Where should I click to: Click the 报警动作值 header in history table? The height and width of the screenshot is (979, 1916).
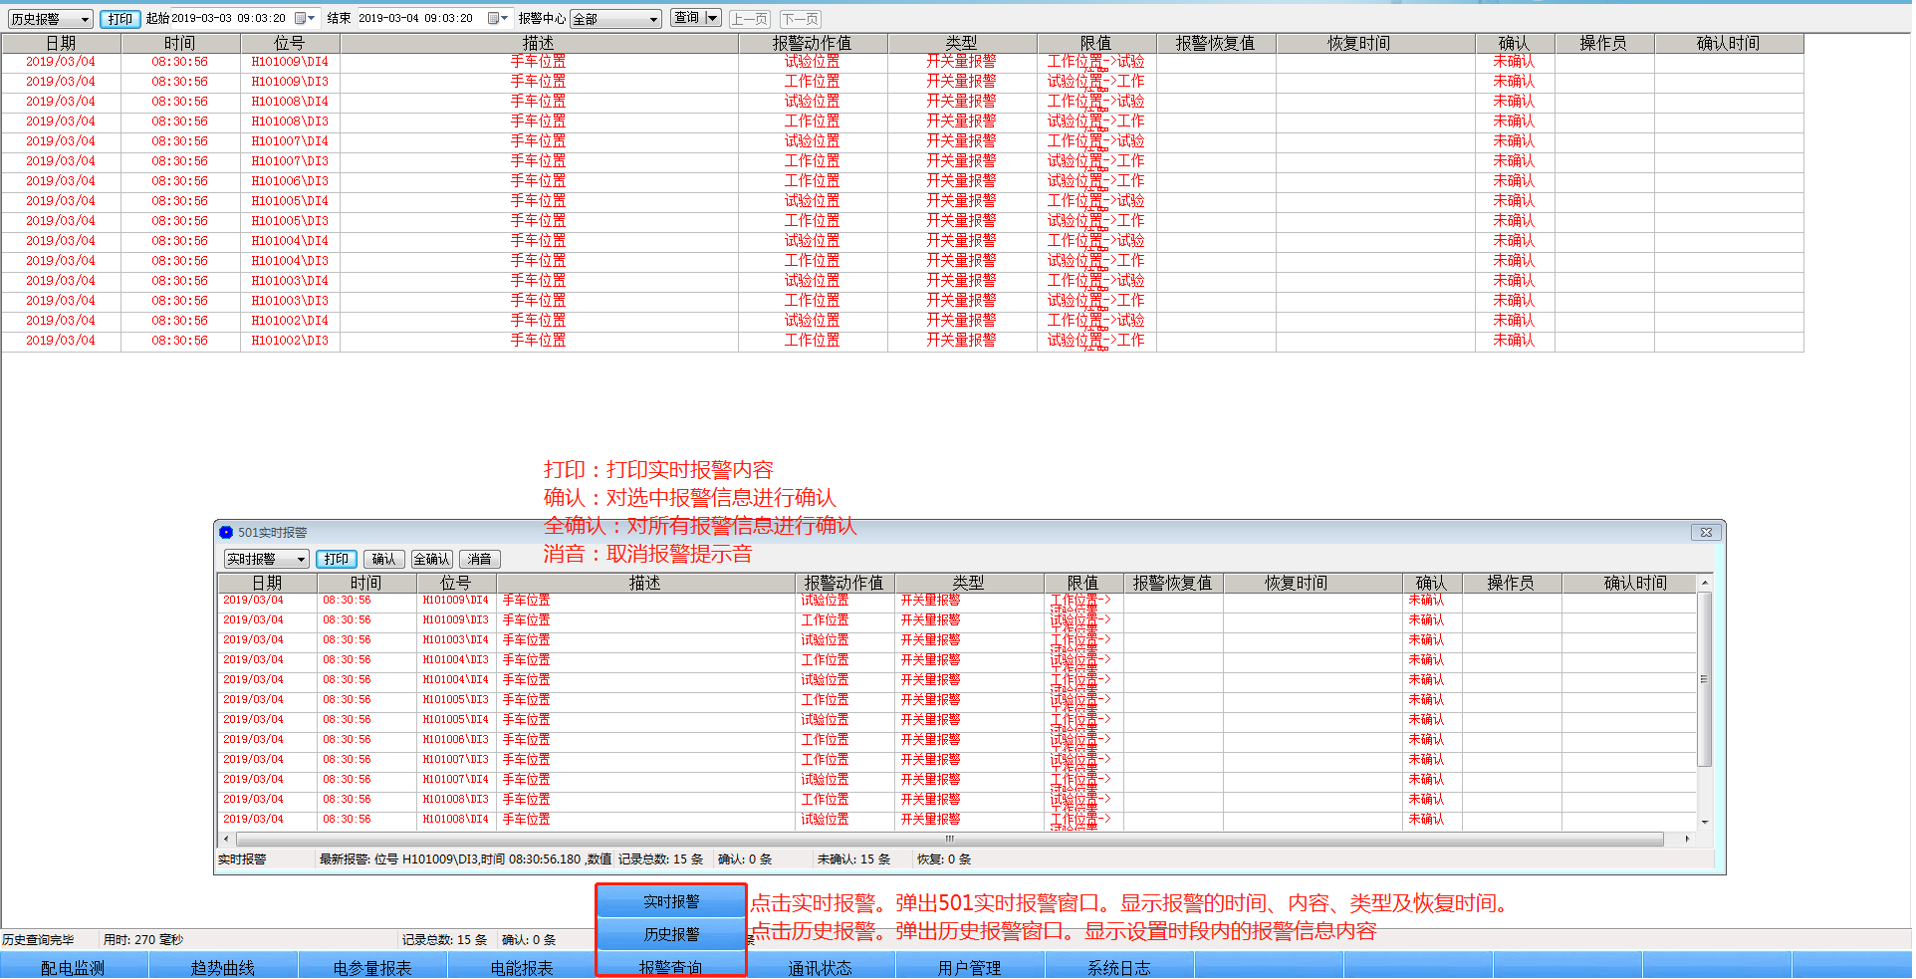(x=813, y=43)
